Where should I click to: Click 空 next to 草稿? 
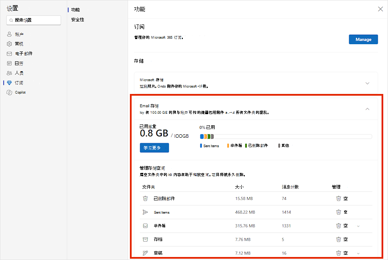(x=346, y=253)
